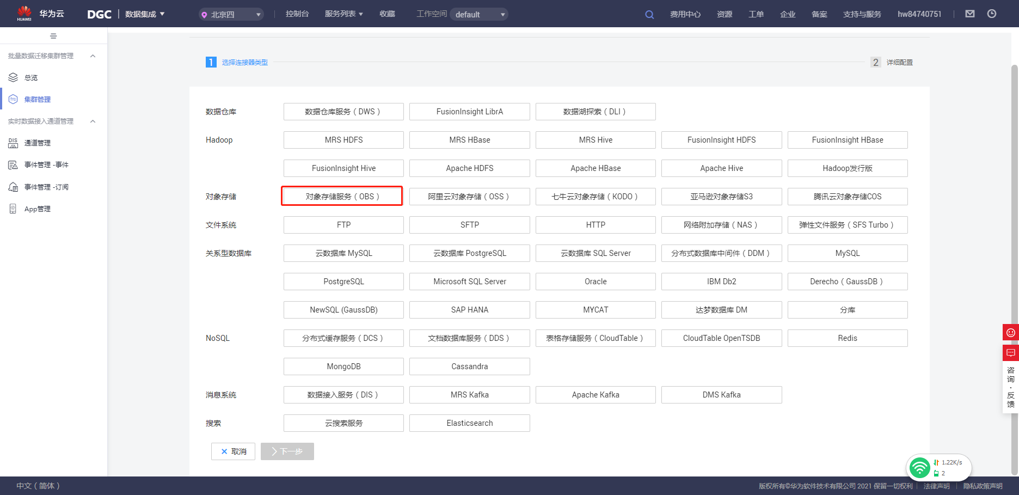Screen dimensions: 1019x495
Task: Click the App管理 icon
Action: [x=13, y=209]
